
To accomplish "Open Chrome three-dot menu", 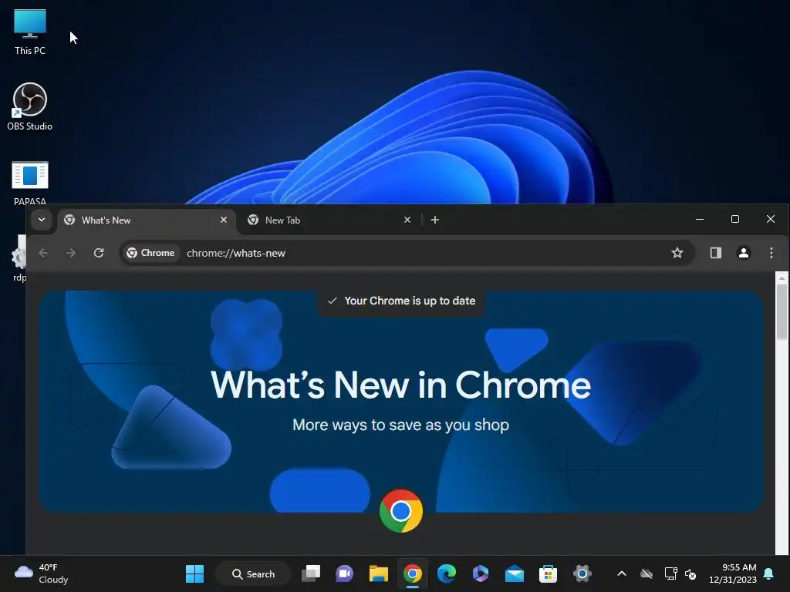I will (x=771, y=253).
